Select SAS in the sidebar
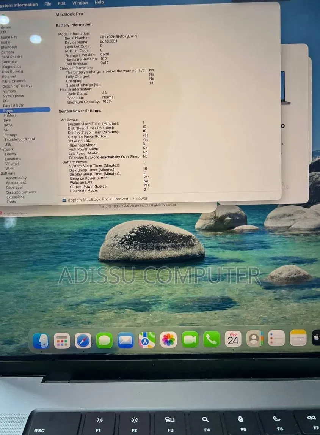This screenshot has height=435, width=320. [7, 120]
